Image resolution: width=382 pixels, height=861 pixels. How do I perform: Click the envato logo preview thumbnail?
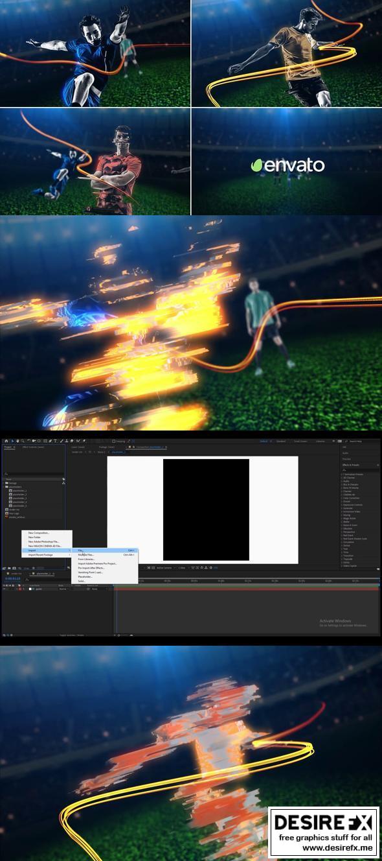pyautogui.click(x=287, y=161)
